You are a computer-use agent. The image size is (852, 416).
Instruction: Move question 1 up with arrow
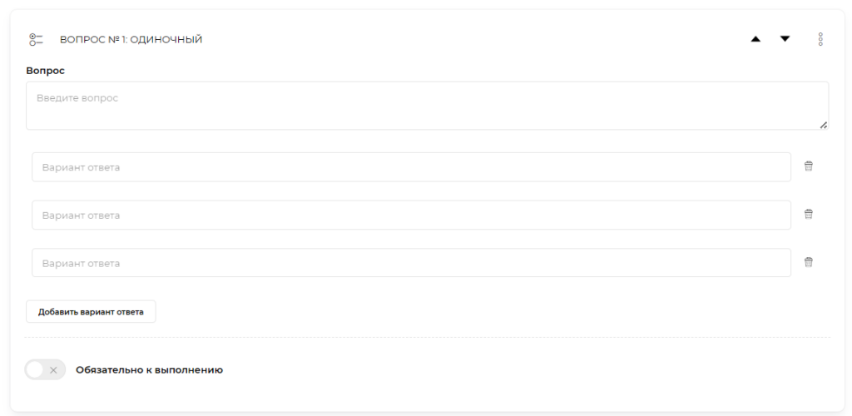756,39
